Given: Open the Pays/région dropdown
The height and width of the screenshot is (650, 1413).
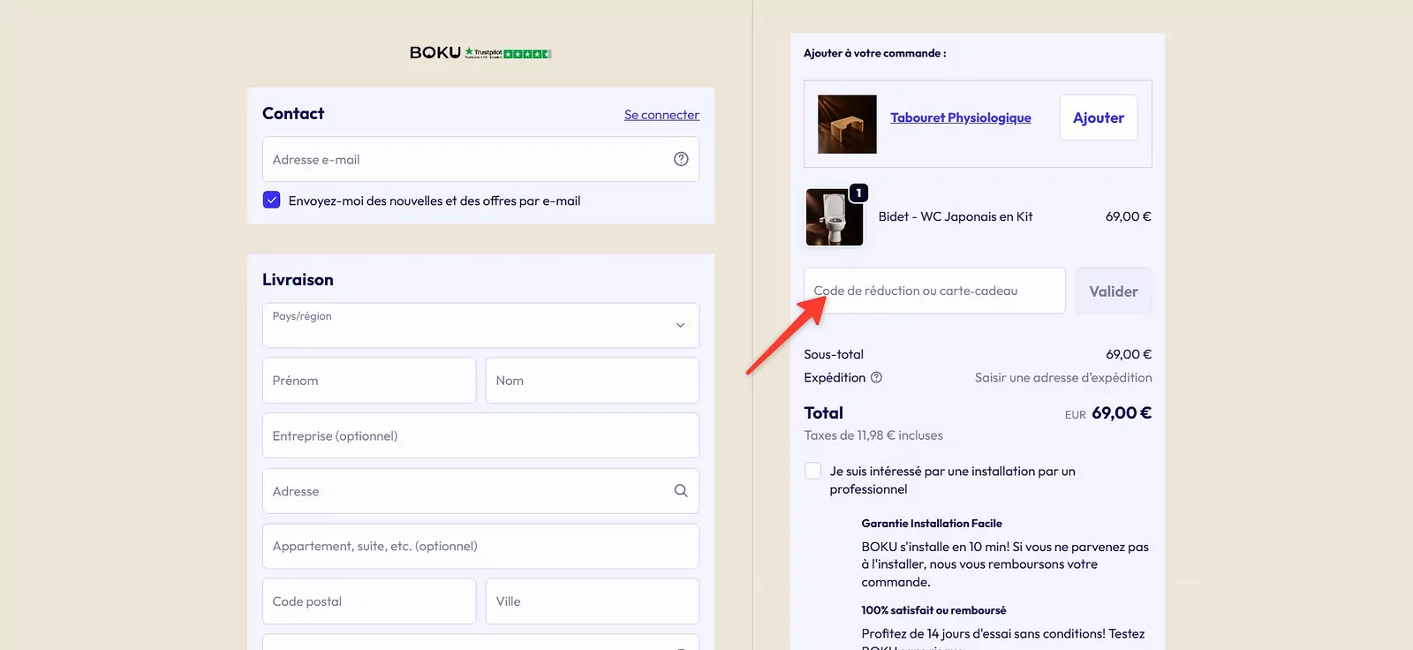Looking at the screenshot, I should point(480,325).
